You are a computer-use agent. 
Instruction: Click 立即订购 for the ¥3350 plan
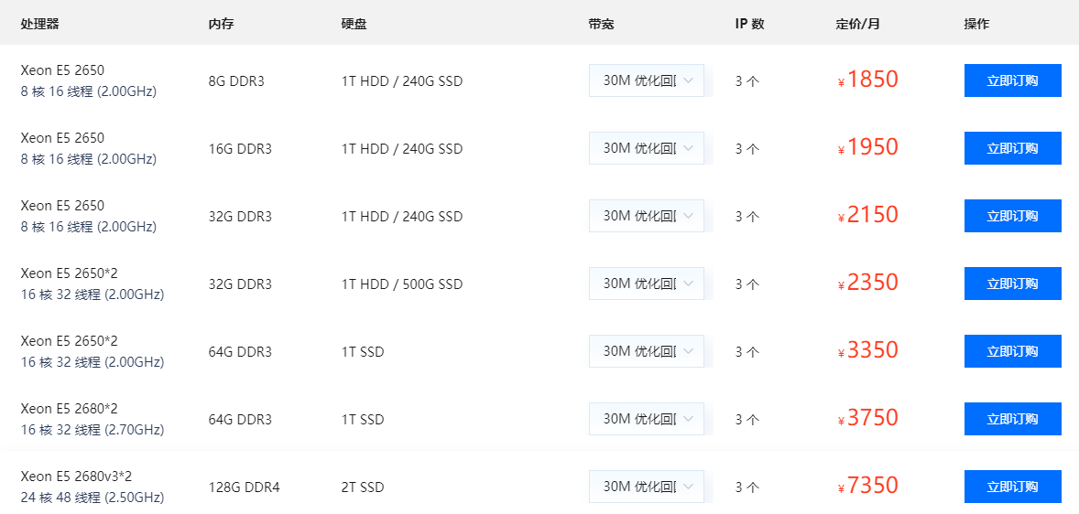pyautogui.click(x=1012, y=351)
